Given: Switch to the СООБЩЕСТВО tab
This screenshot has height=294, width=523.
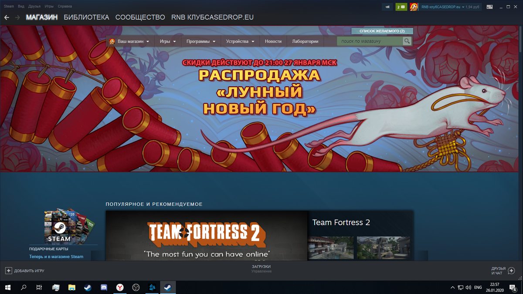Looking at the screenshot, I should coord(140,17).
